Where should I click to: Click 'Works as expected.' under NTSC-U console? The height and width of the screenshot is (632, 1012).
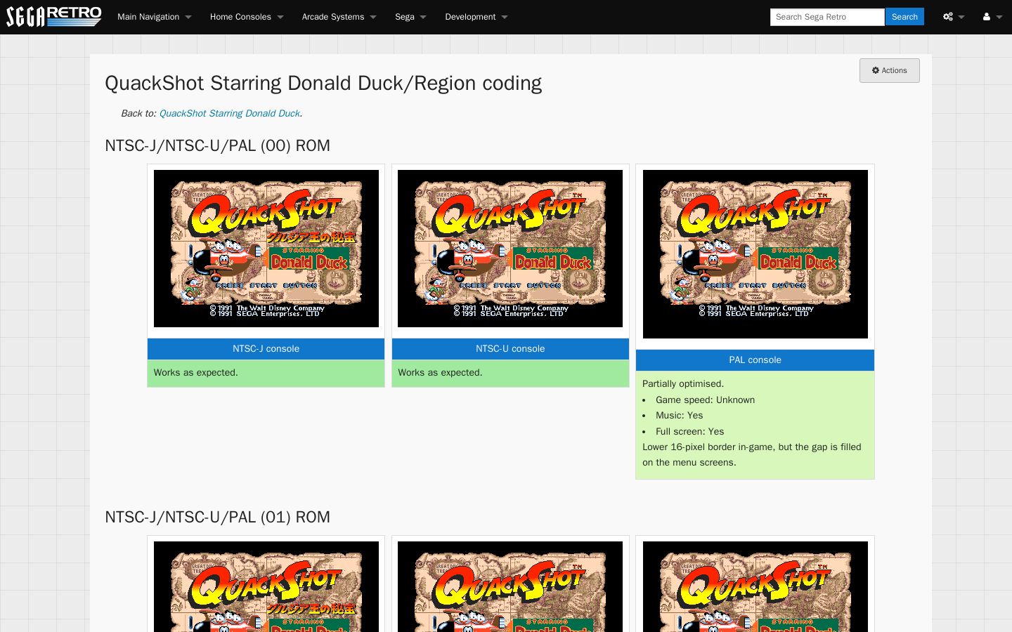(440, 373)
